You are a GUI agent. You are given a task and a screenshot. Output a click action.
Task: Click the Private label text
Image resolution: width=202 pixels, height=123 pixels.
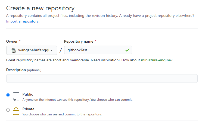click(28, 109)
